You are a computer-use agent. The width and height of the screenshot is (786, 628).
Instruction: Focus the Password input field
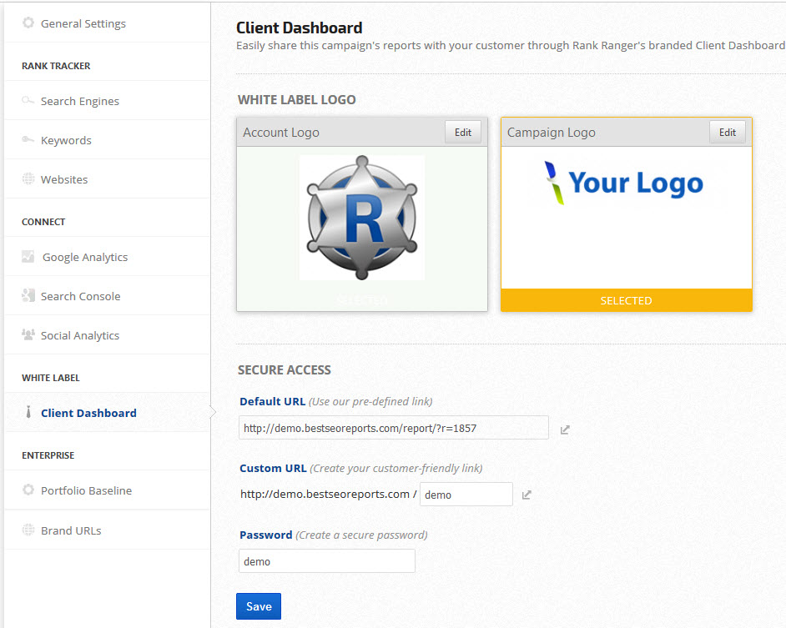326,561
